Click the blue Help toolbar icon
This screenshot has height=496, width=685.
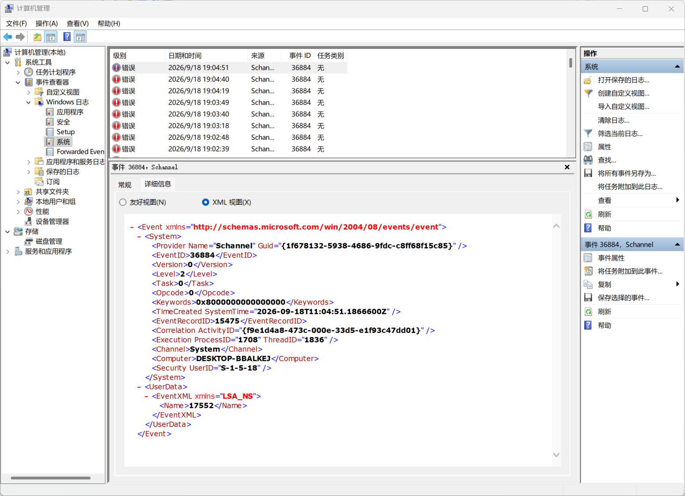click(67, 37)
